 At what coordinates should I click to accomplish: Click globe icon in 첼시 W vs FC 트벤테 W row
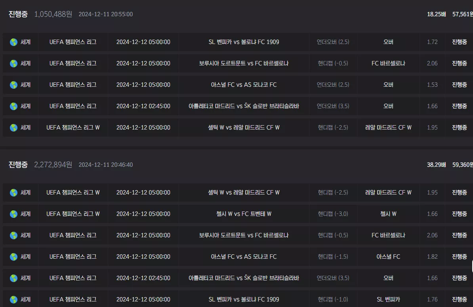pyautogui.click(x=13, y=214)
